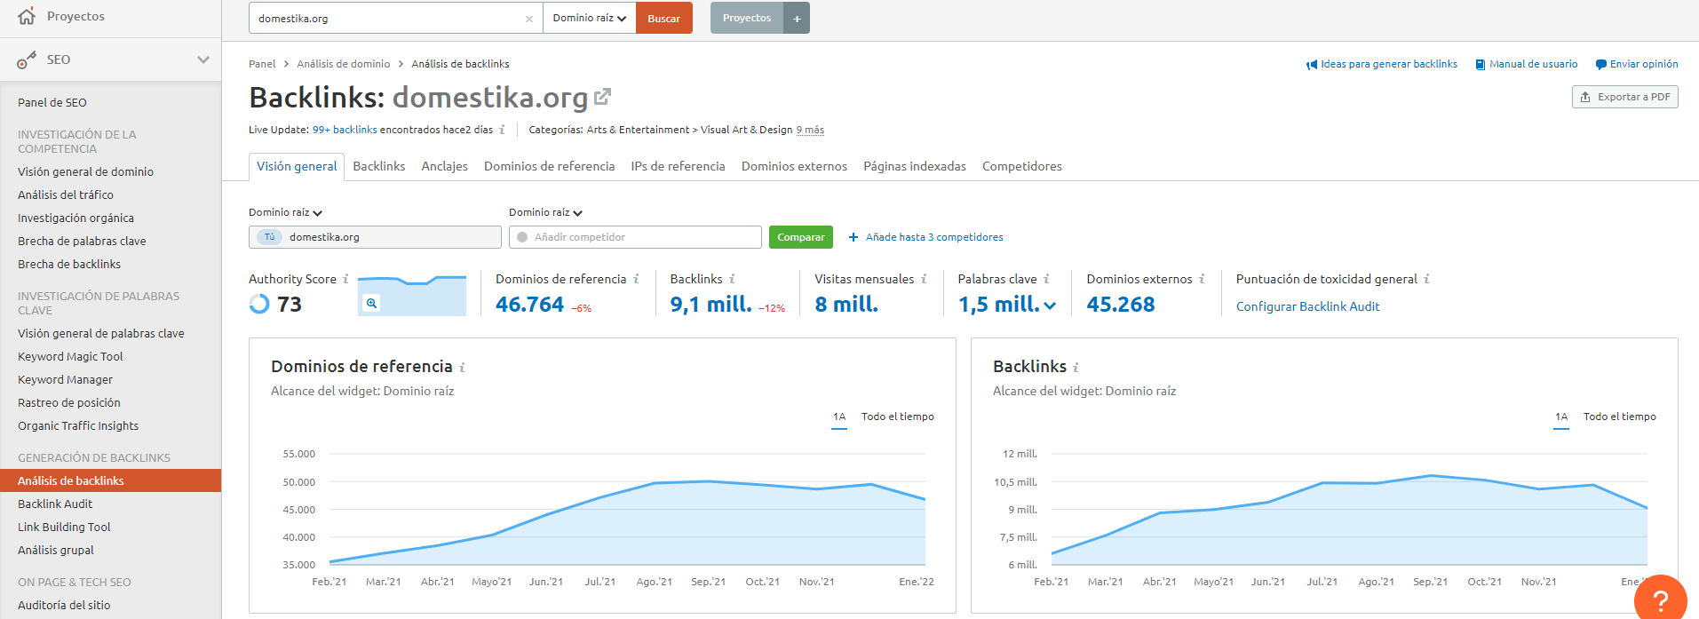
Task: Open IPs de referencia tab
Action: (678, 166)
